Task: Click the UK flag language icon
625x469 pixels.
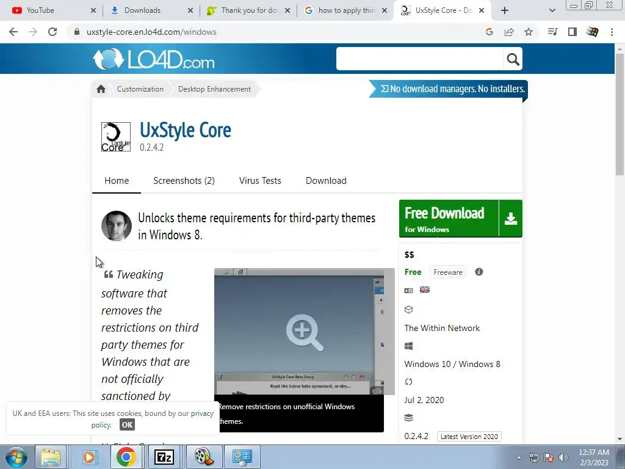Action: (x=425, y=289)
